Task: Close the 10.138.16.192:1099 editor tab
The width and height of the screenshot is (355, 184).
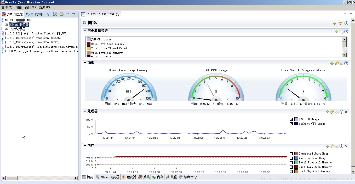Action: click(x=118, y=14)
